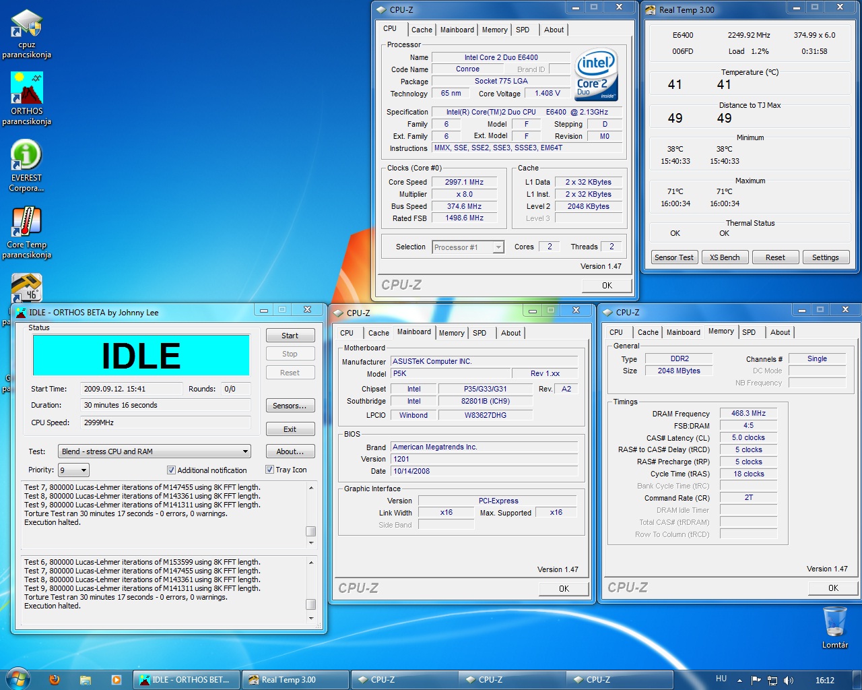
Task: Click OK in the Mainboard CPU-Z window
Action: coord(564,589)
